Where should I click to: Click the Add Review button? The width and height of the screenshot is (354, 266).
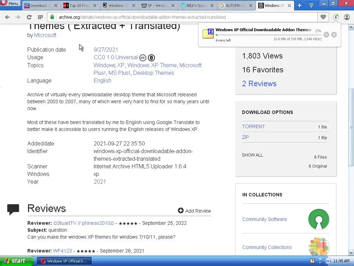pos(194,211)
